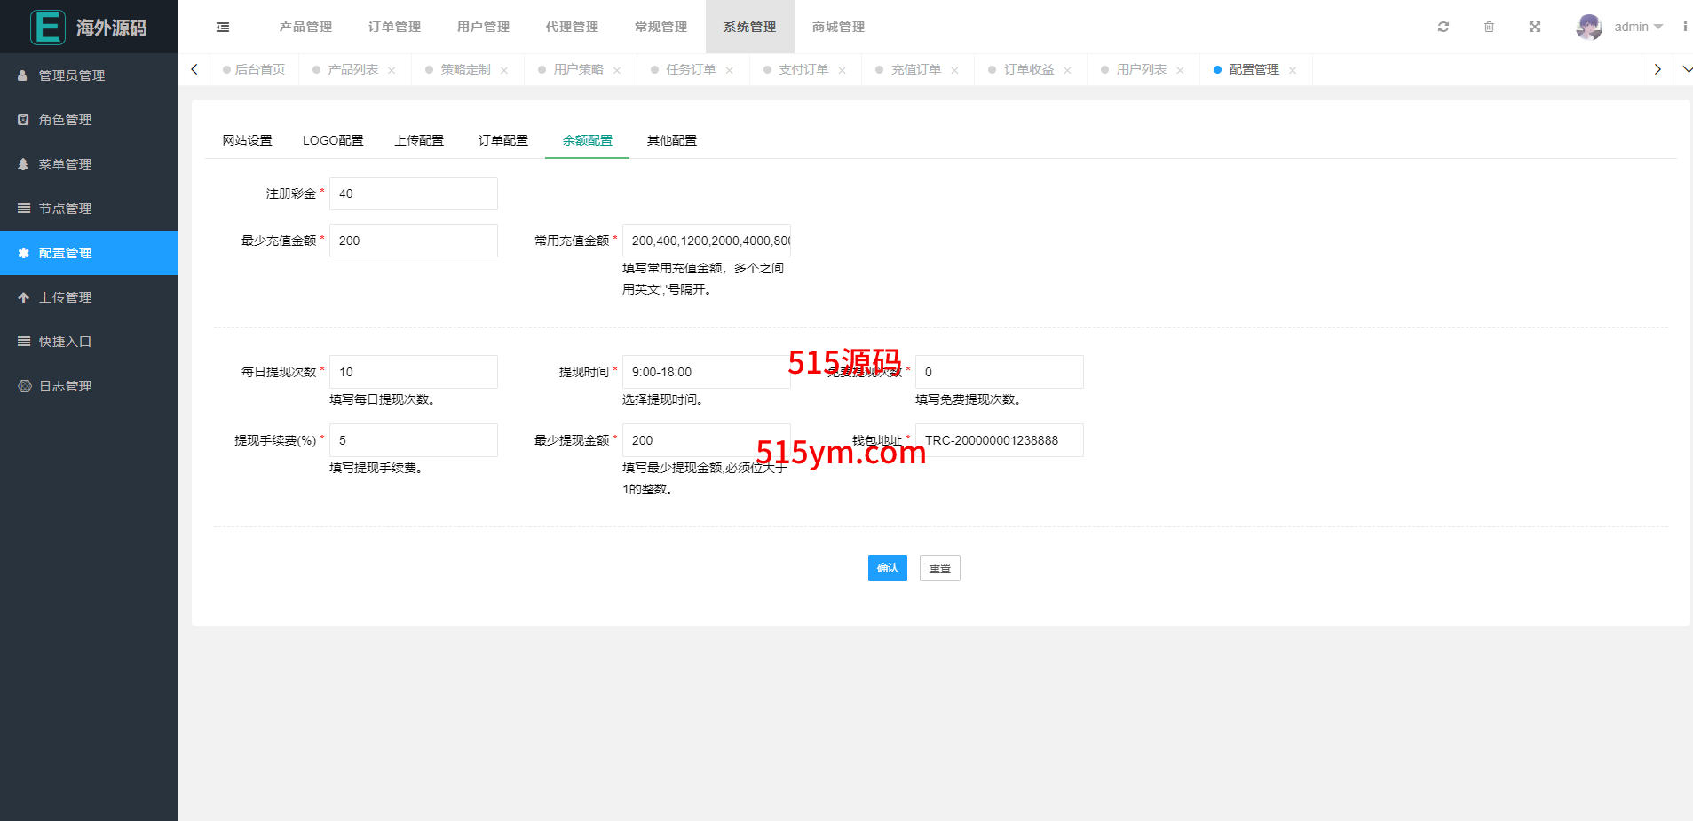Switch to the 用户列表 page tab
Image resolution: width=1693 pixels, height=821 pixels.
1141,69
